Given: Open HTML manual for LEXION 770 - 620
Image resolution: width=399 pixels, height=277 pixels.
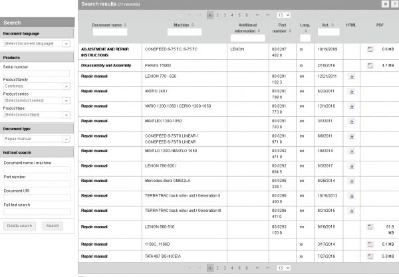Looking at the screenshot, I should click(x=352, y=76).
